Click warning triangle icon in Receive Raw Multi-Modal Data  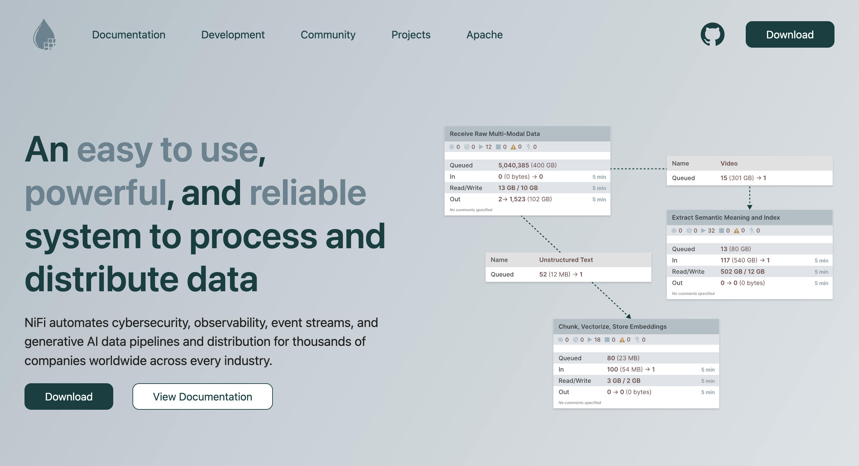[513, 147]
